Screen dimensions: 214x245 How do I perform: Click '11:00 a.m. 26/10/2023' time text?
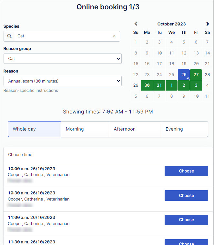click(x=32, y=218)
